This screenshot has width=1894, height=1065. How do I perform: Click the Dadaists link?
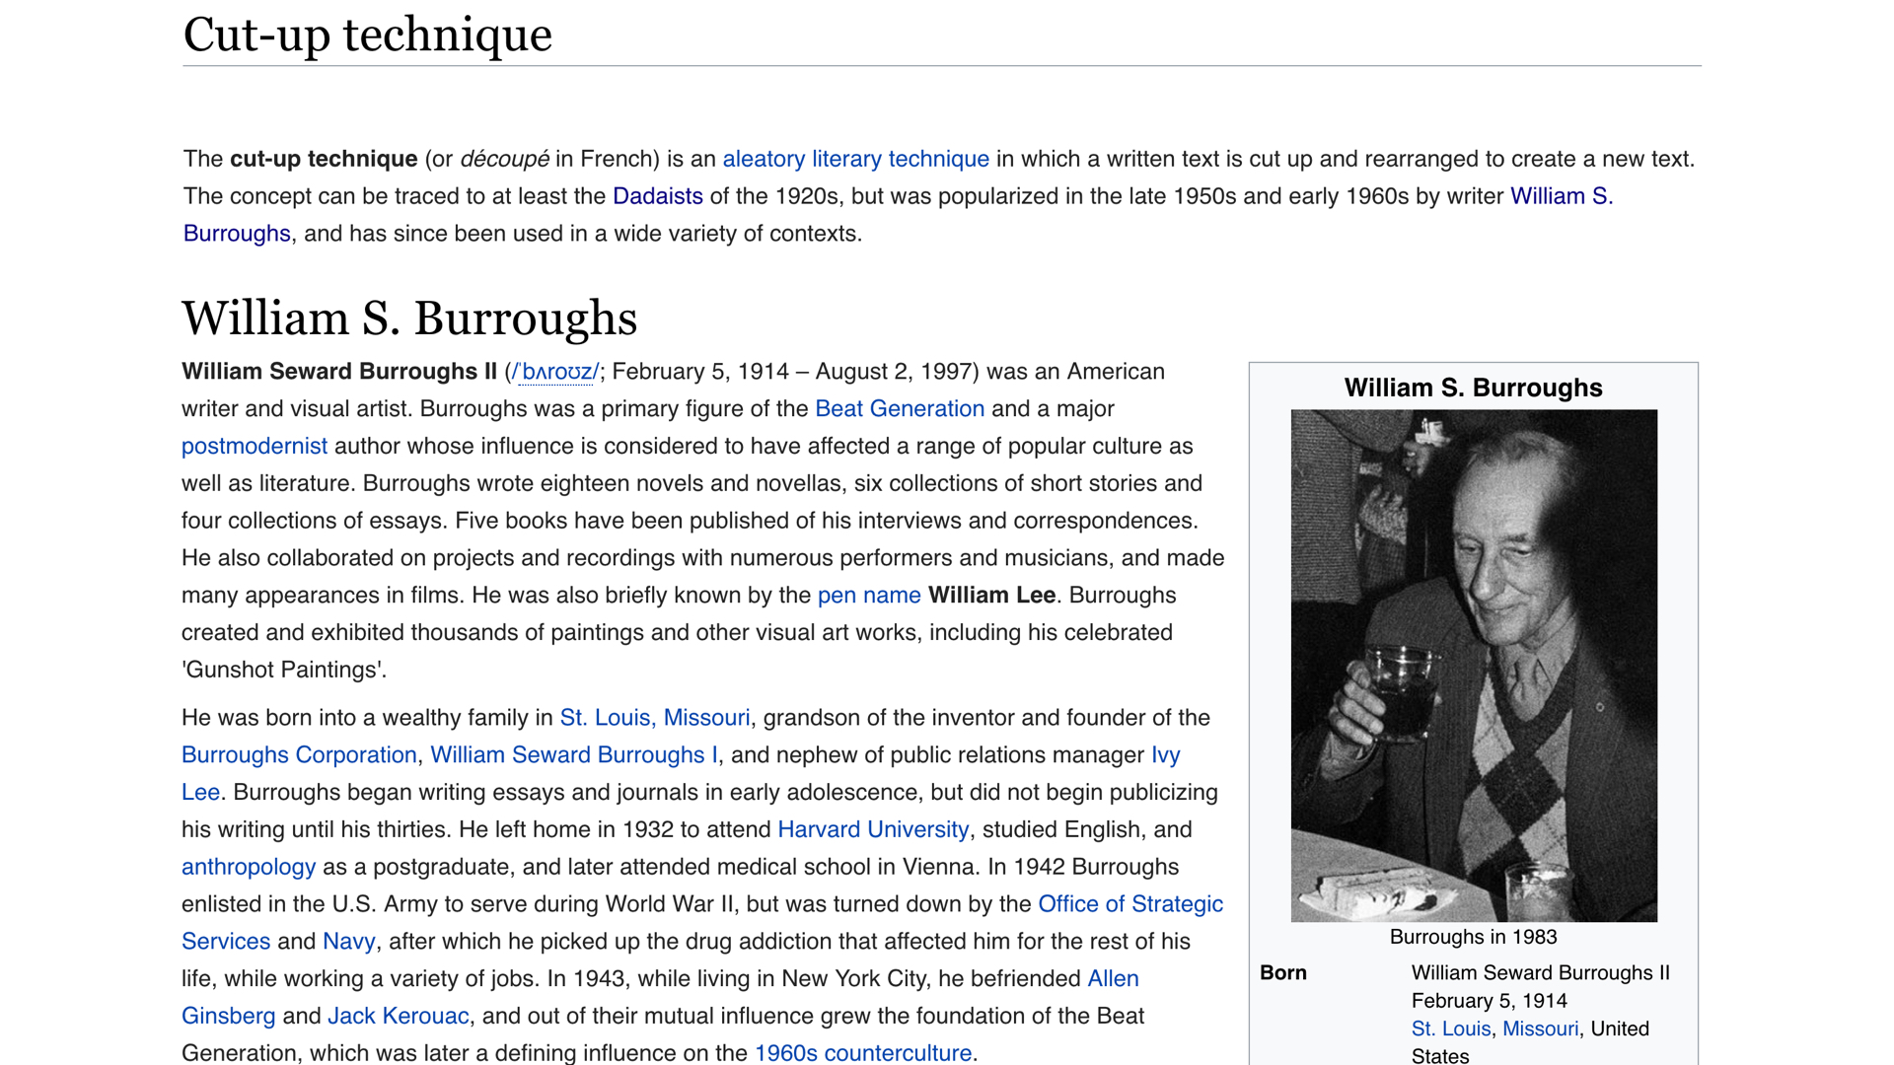[x=657, y=196]
